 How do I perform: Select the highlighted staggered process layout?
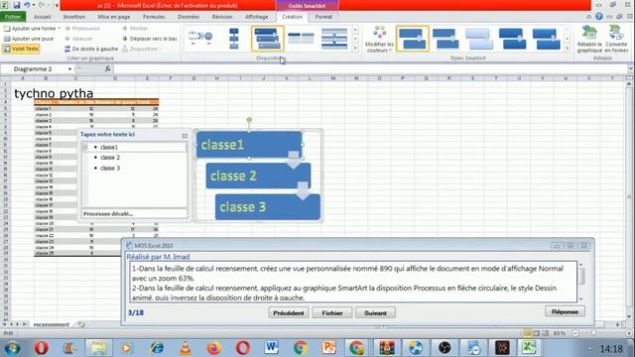[267, 39]
